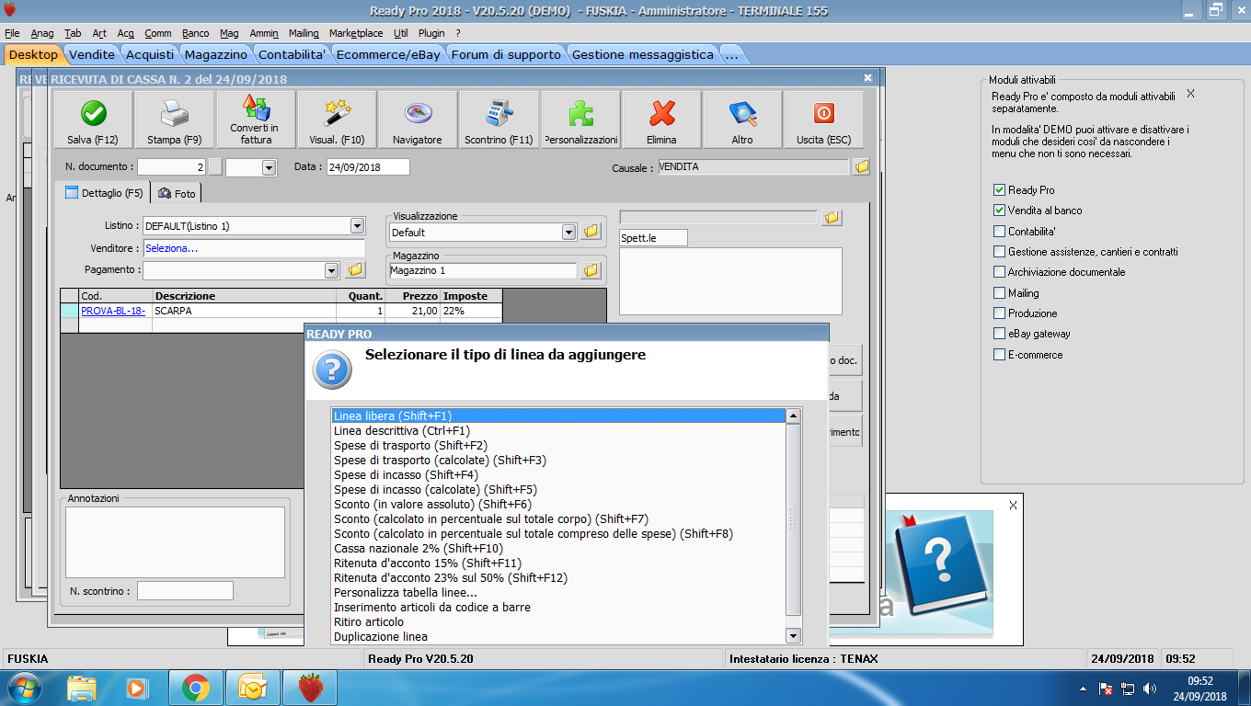Expand the Visualizzazione Default dropdown

pos(568,233)
